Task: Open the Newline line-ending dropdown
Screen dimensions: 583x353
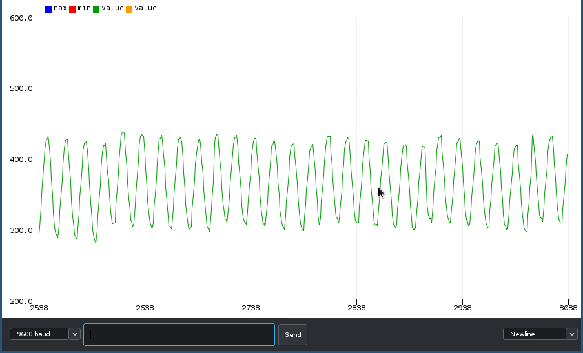Action: pyautogui.click(x=534, y=334)
